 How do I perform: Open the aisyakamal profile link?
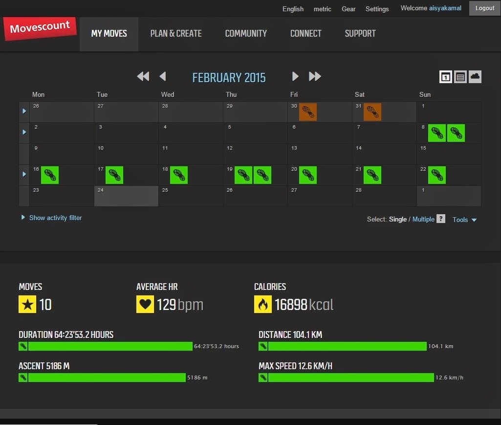(x=445, y=8)
